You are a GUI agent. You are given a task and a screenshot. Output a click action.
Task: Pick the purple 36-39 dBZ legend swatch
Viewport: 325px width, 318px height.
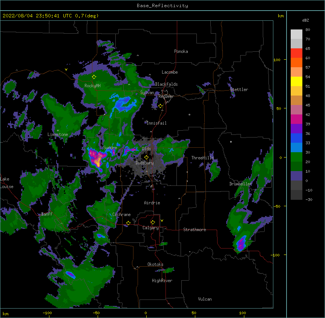(x=296, y=129)
